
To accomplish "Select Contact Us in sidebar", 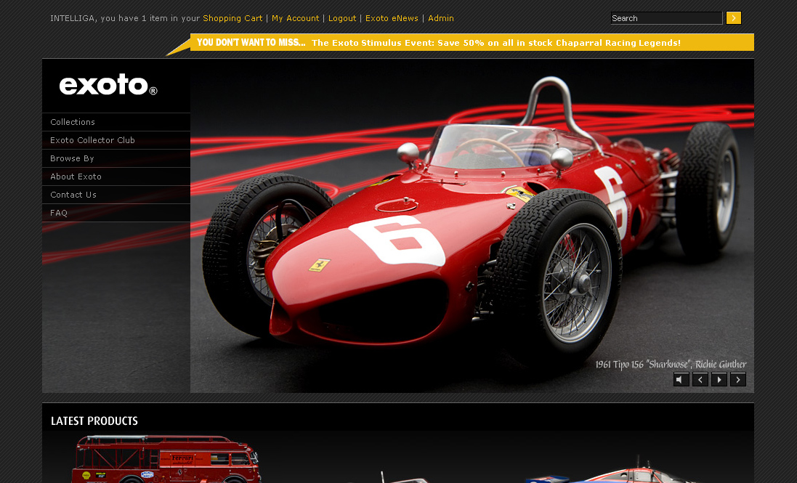I will pos(73,195).
